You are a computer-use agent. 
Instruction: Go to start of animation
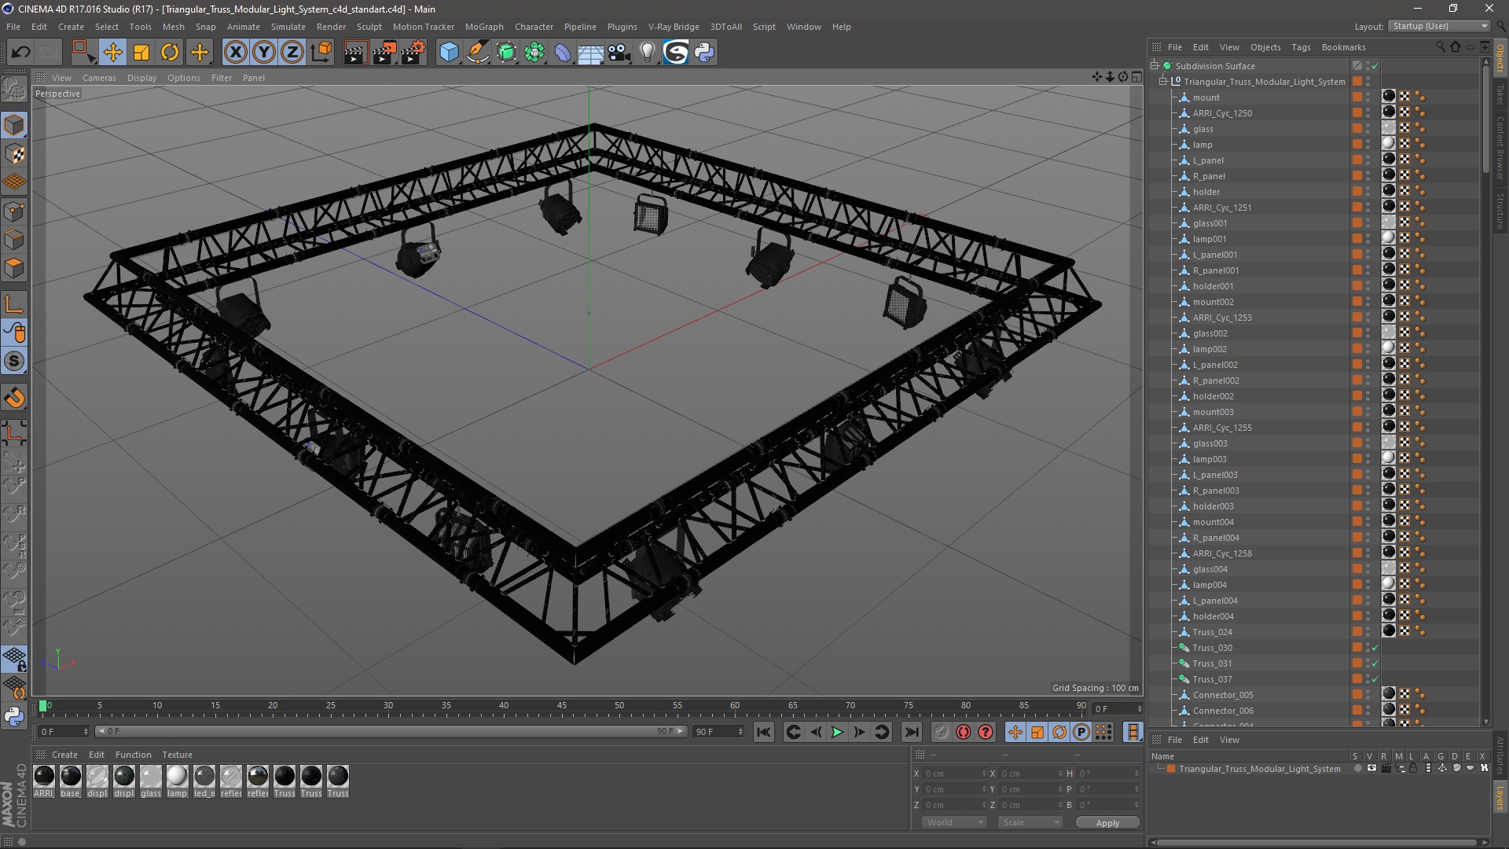[763, 733]
